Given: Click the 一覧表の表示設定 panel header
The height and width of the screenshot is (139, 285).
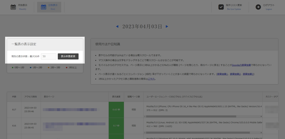Looking at the screenshot, I should click(45, 44).
